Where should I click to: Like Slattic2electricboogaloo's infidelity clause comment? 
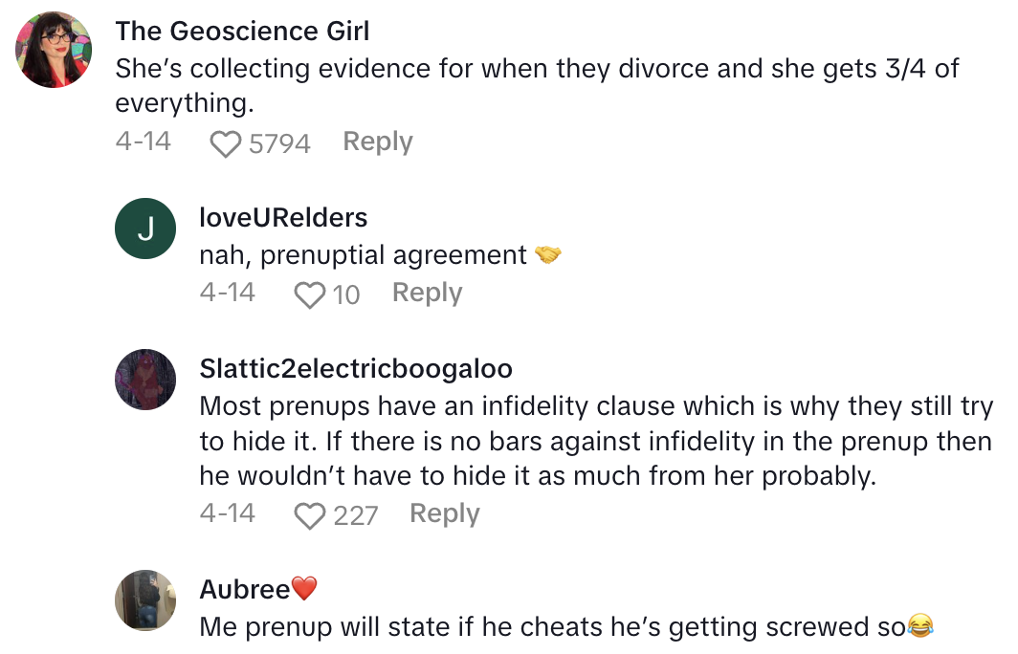310,516
